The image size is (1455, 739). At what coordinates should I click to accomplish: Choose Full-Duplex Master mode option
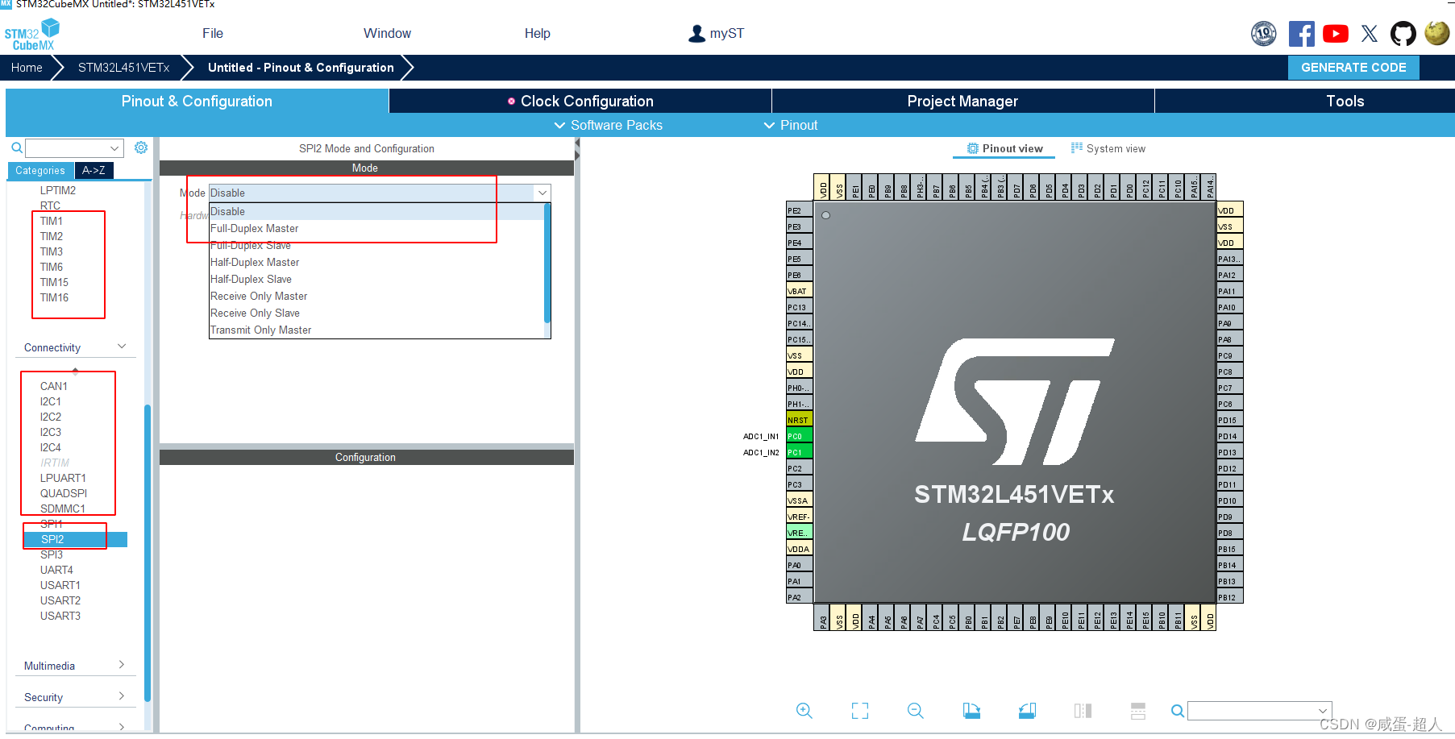(x=376, y=228)
